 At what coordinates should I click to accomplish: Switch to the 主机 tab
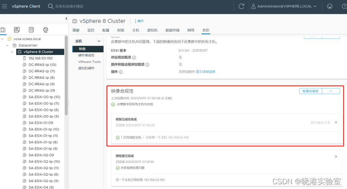(136, 30)
